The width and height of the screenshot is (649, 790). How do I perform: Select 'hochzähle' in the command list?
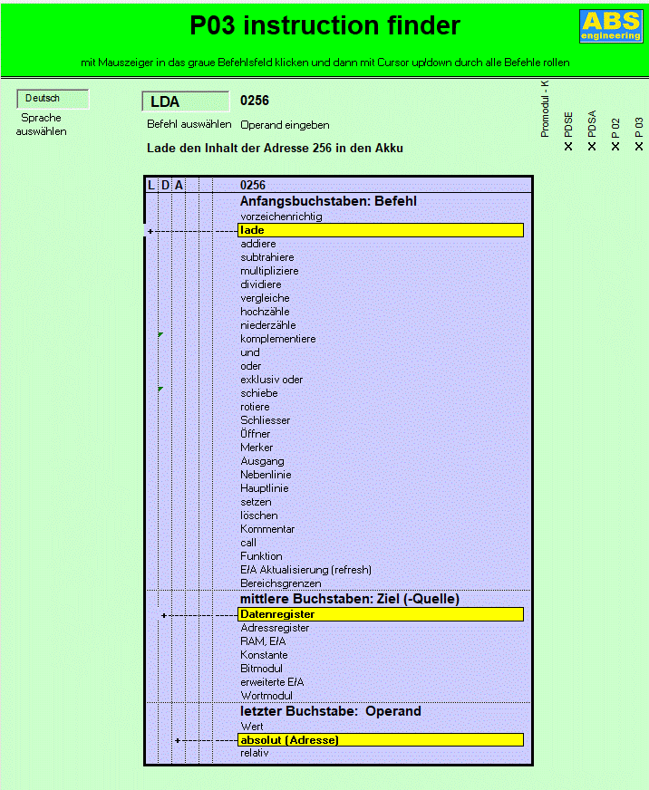[265, 312]
